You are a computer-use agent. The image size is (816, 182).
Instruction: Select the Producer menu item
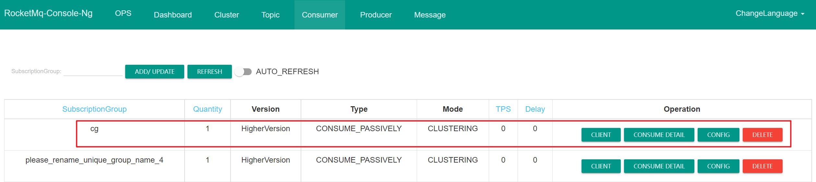click(x=376, y=15)
